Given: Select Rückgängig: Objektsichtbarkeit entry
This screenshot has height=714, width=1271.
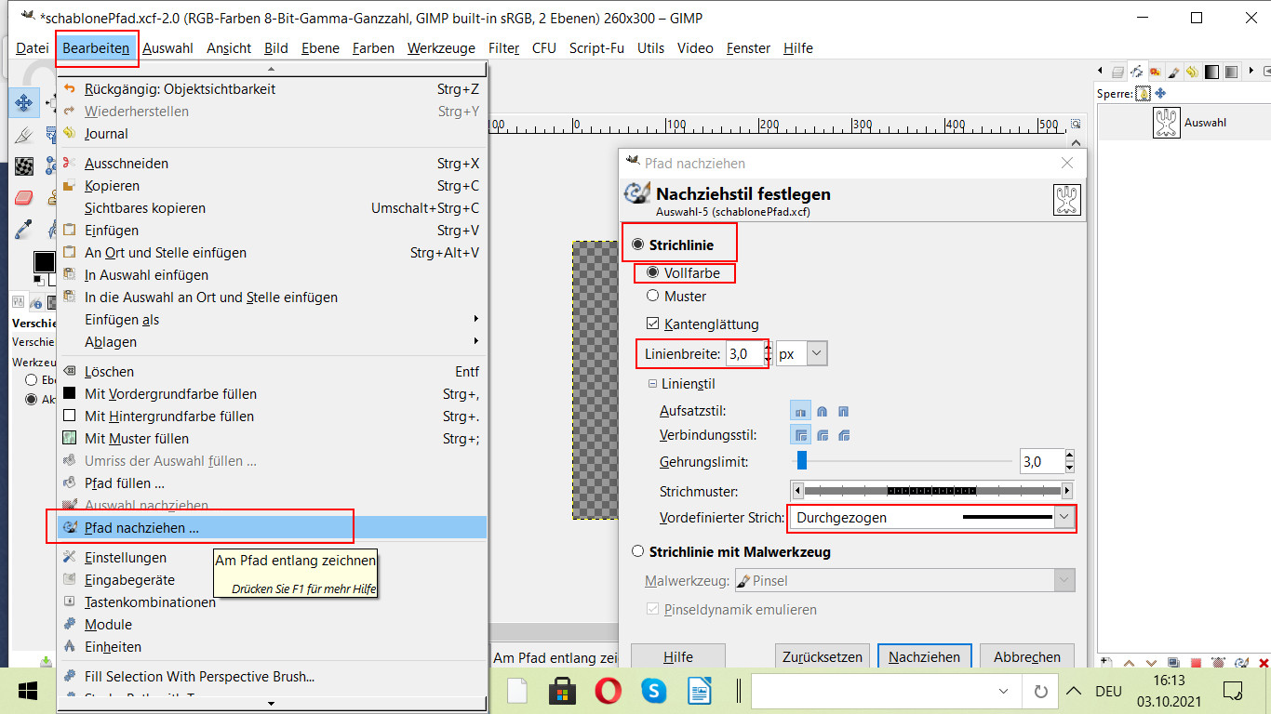Looking at the screenshot, I should [x=272, y=89].
